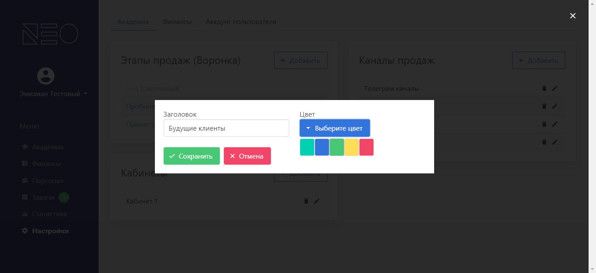This screenshot has width=596, height=273.
Task: Open the Выберите цвет dropdown
Action: click(x=335, y=128)
